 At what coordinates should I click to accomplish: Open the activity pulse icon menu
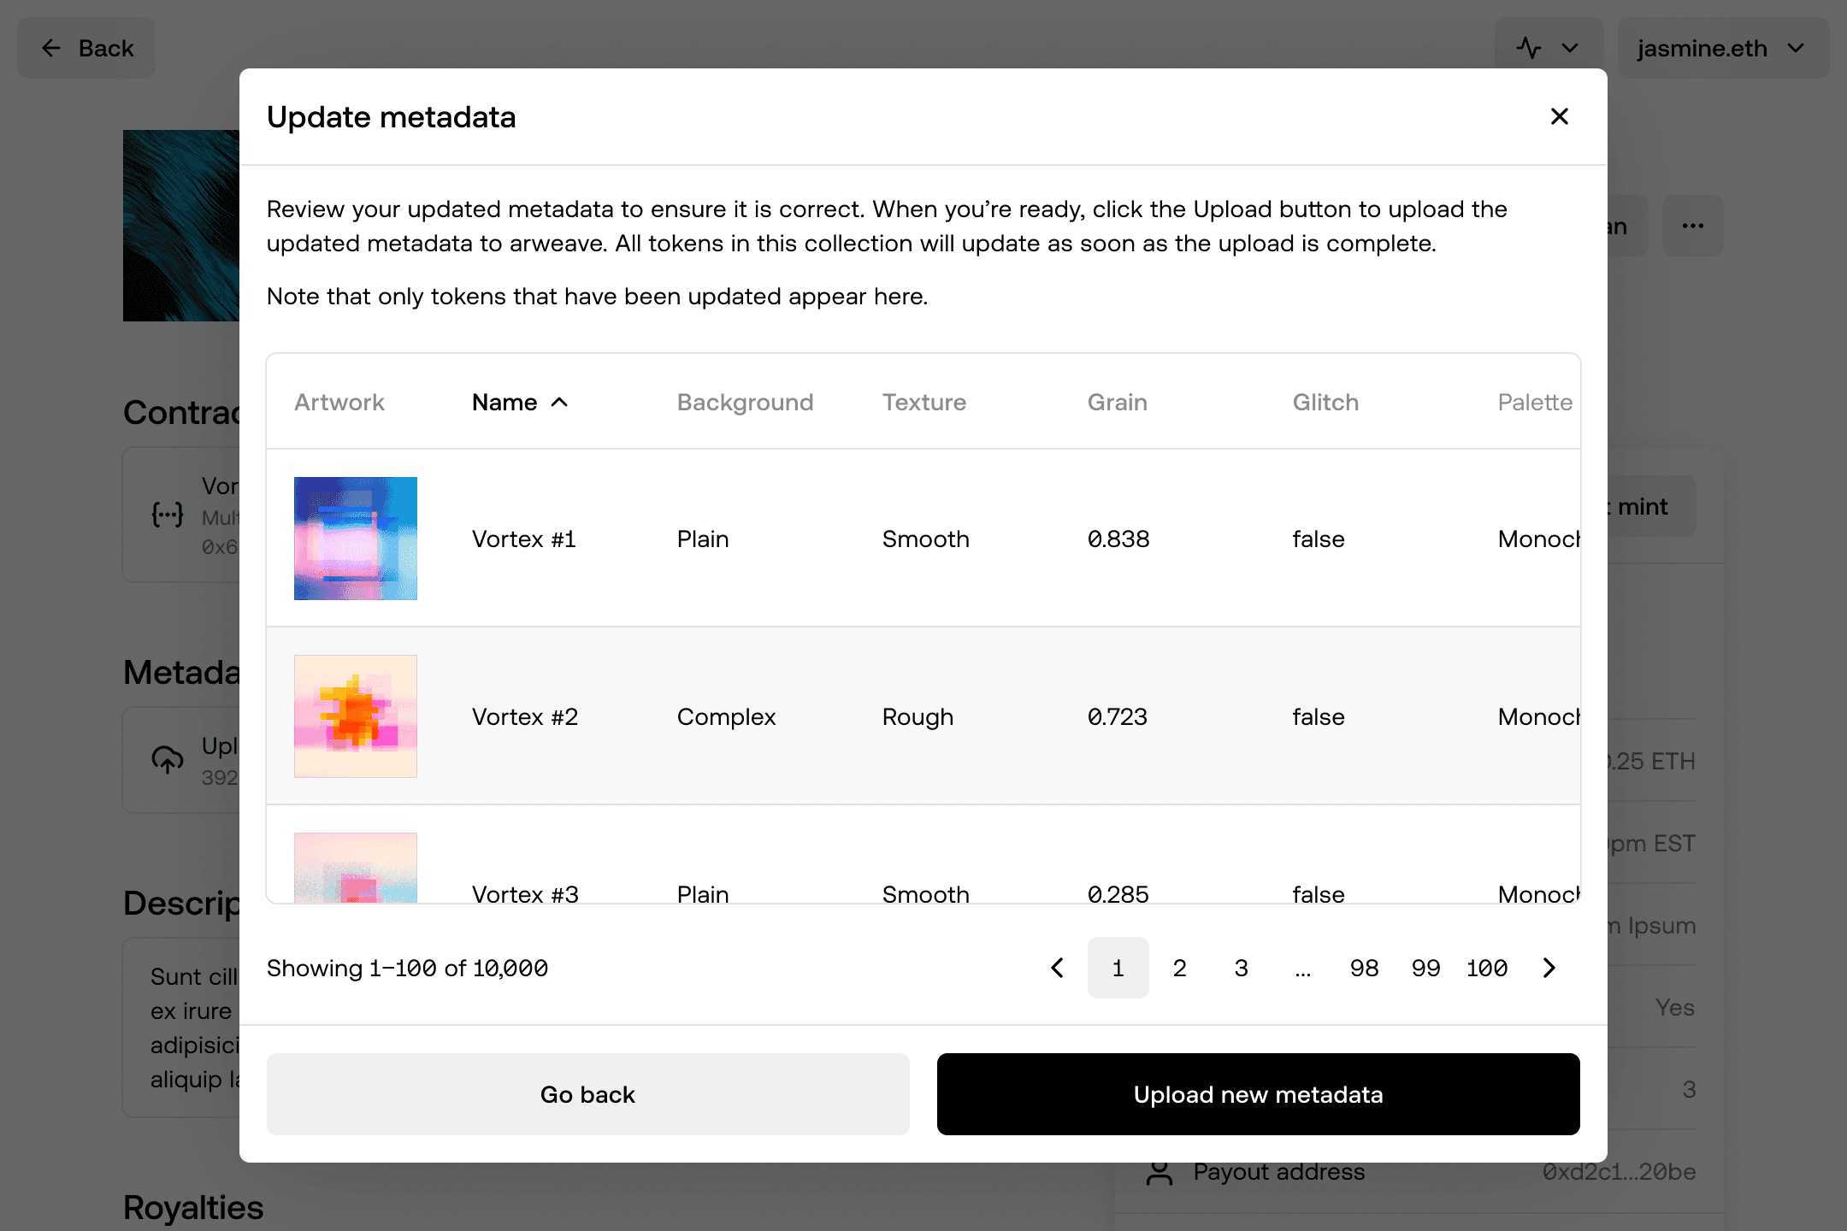click(1548, 48)
